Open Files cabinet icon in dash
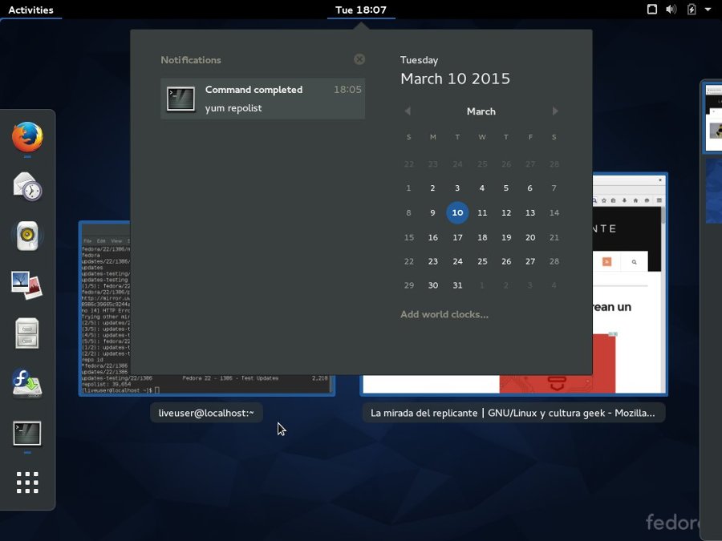Viewport: 722px width, 541px height. [27, 333]
